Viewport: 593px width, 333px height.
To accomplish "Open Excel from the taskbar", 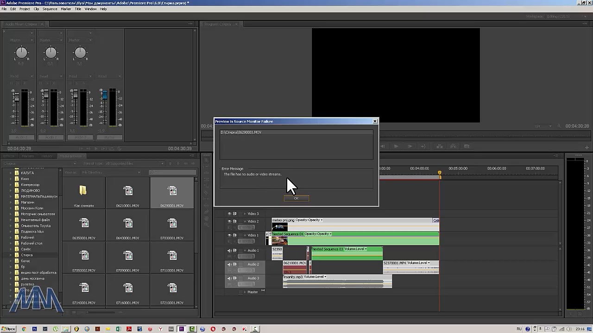I will [x=118, y=329].
